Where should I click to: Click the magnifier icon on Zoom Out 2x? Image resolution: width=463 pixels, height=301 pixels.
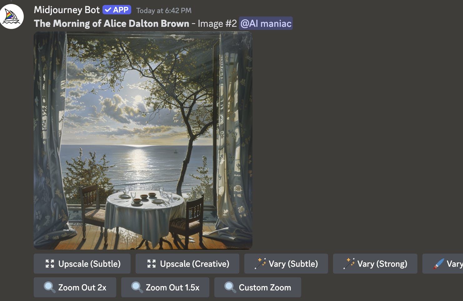49,287
